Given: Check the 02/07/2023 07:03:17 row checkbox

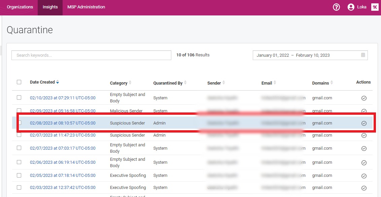Looking at the screenshot, I should point(19,148).
